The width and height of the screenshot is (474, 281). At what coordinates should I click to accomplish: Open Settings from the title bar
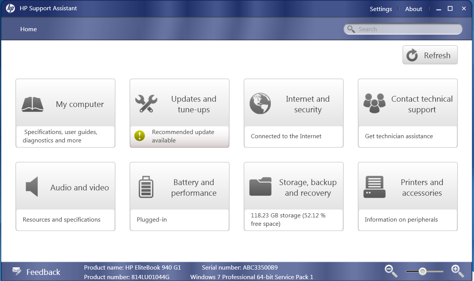381,9
